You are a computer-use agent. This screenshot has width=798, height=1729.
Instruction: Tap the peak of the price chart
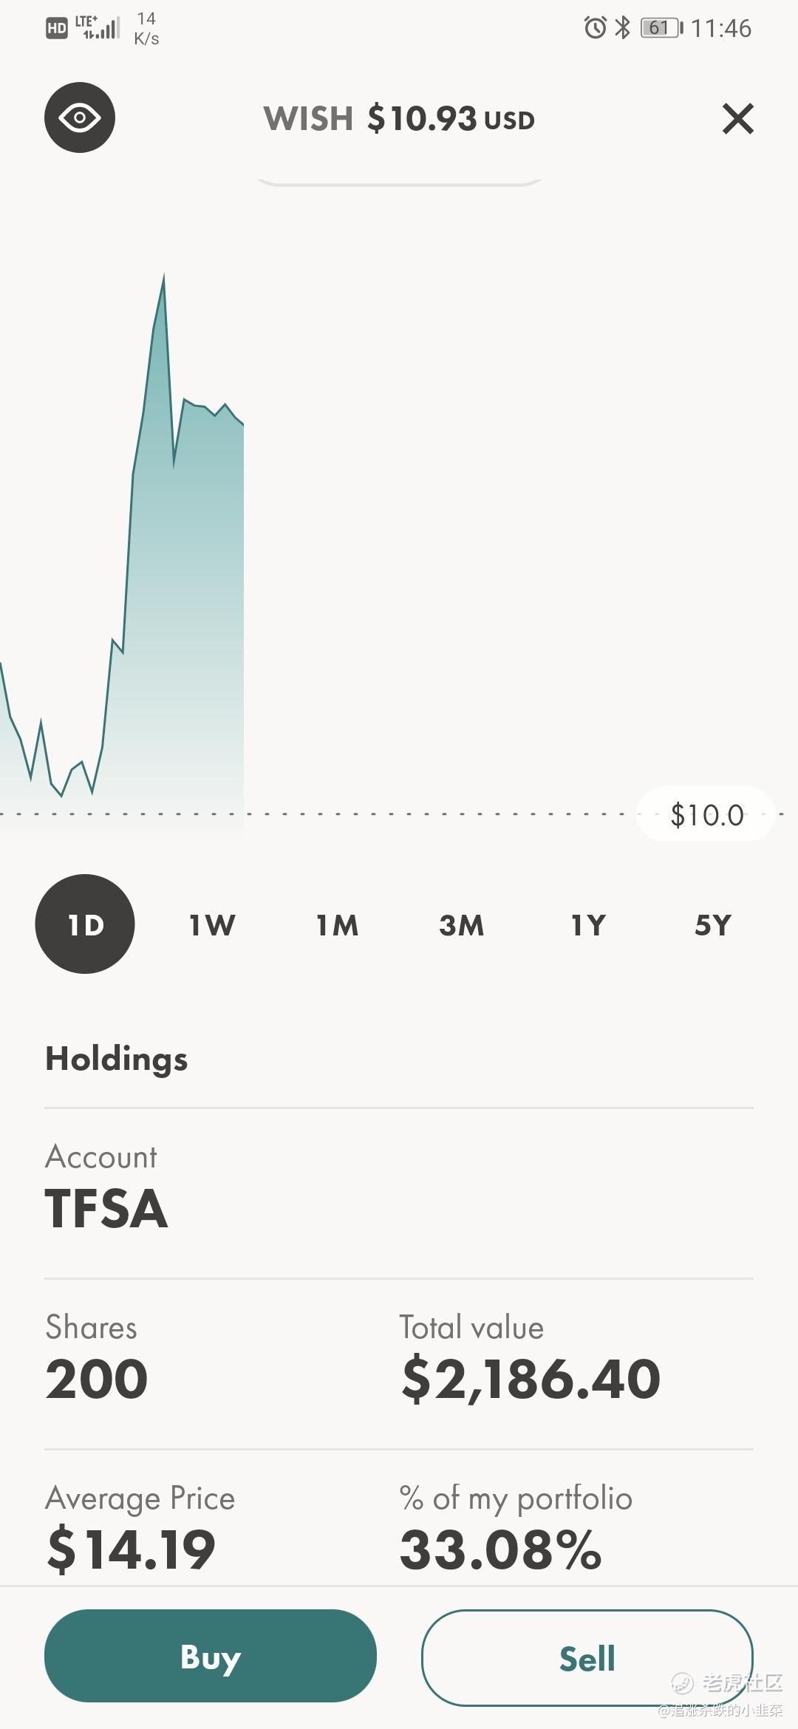[163, 276]
